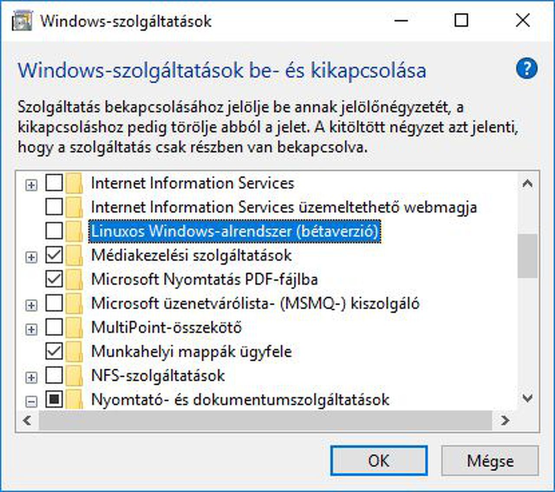The height and width of the screenshot is (492, 555).
Task: Confirm changes with the OK button
Action: click(x=379, y=461)
